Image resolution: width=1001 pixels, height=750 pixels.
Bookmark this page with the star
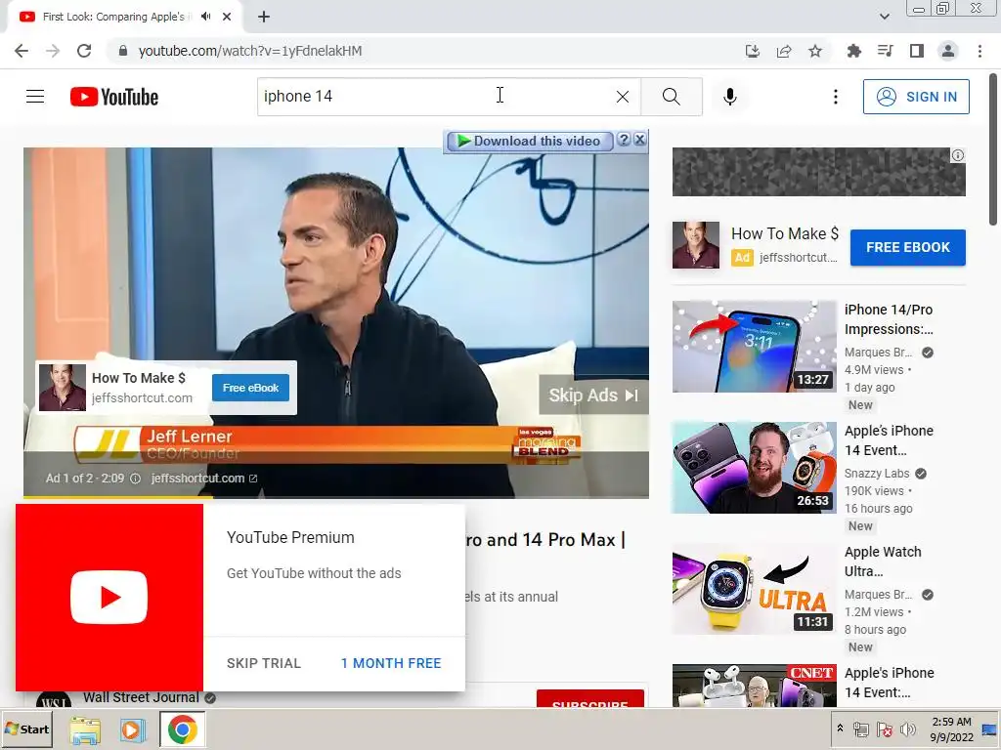click(x=815, y=51)
